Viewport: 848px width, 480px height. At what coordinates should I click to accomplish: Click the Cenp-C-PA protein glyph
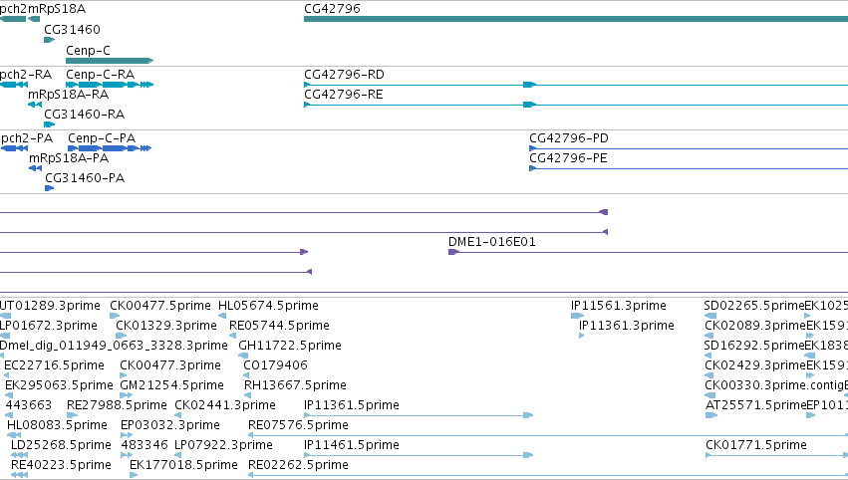point(110,148)
